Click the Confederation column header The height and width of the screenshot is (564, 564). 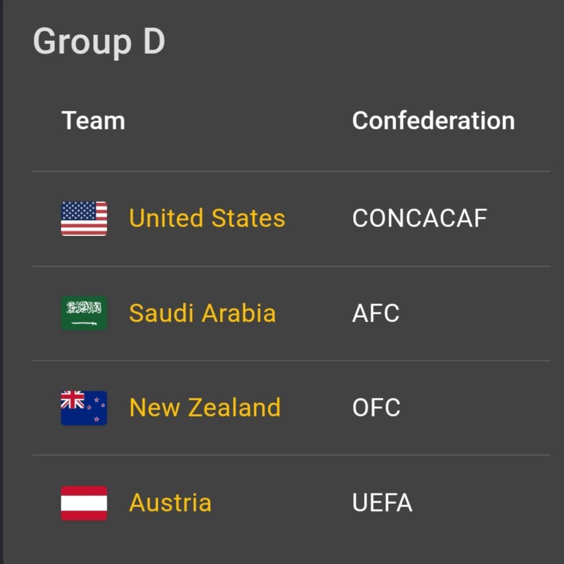[x=433, y=121]
